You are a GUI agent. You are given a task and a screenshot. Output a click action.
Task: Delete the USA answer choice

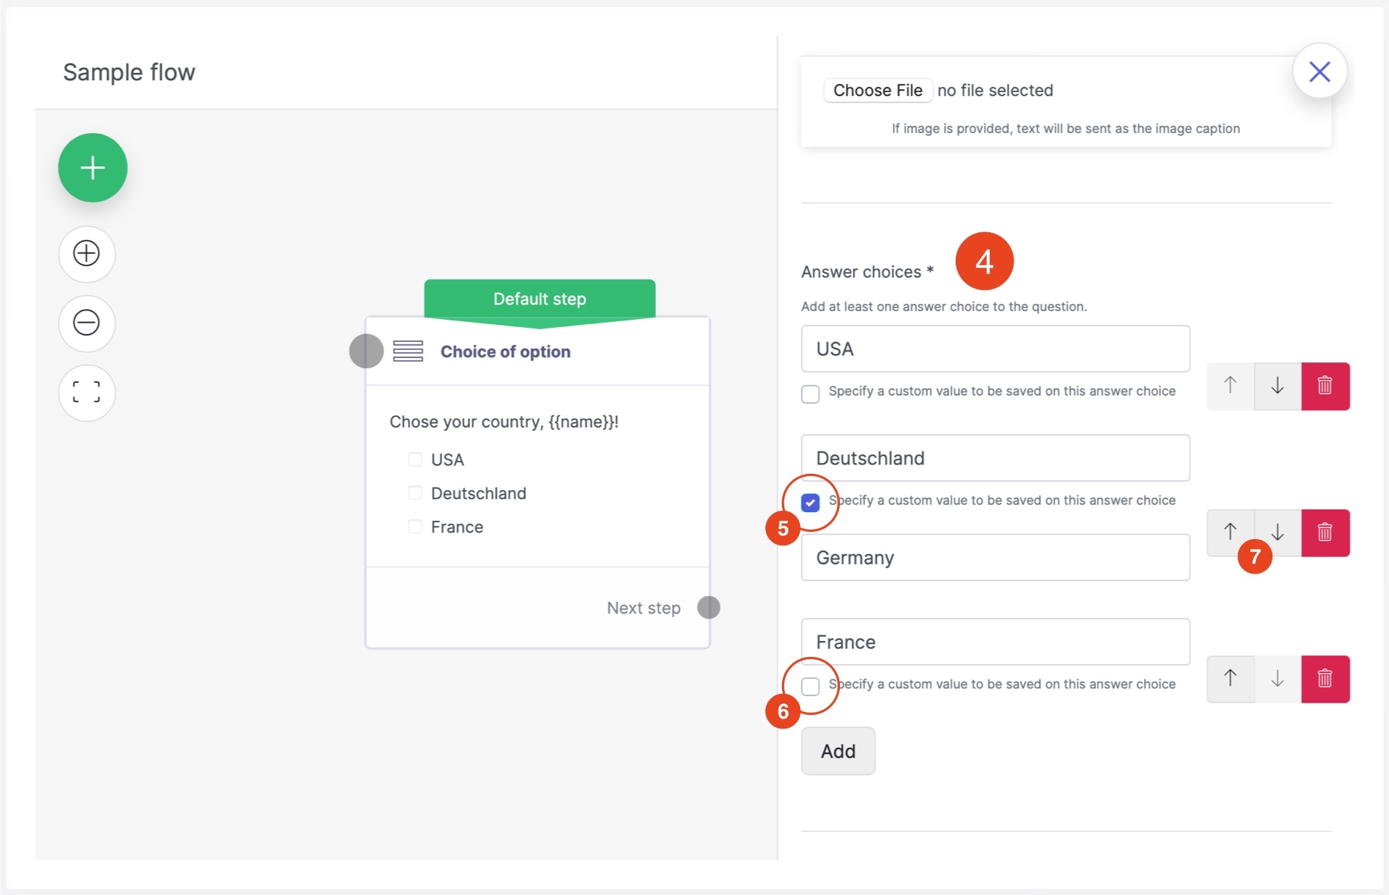(1325, 386)
